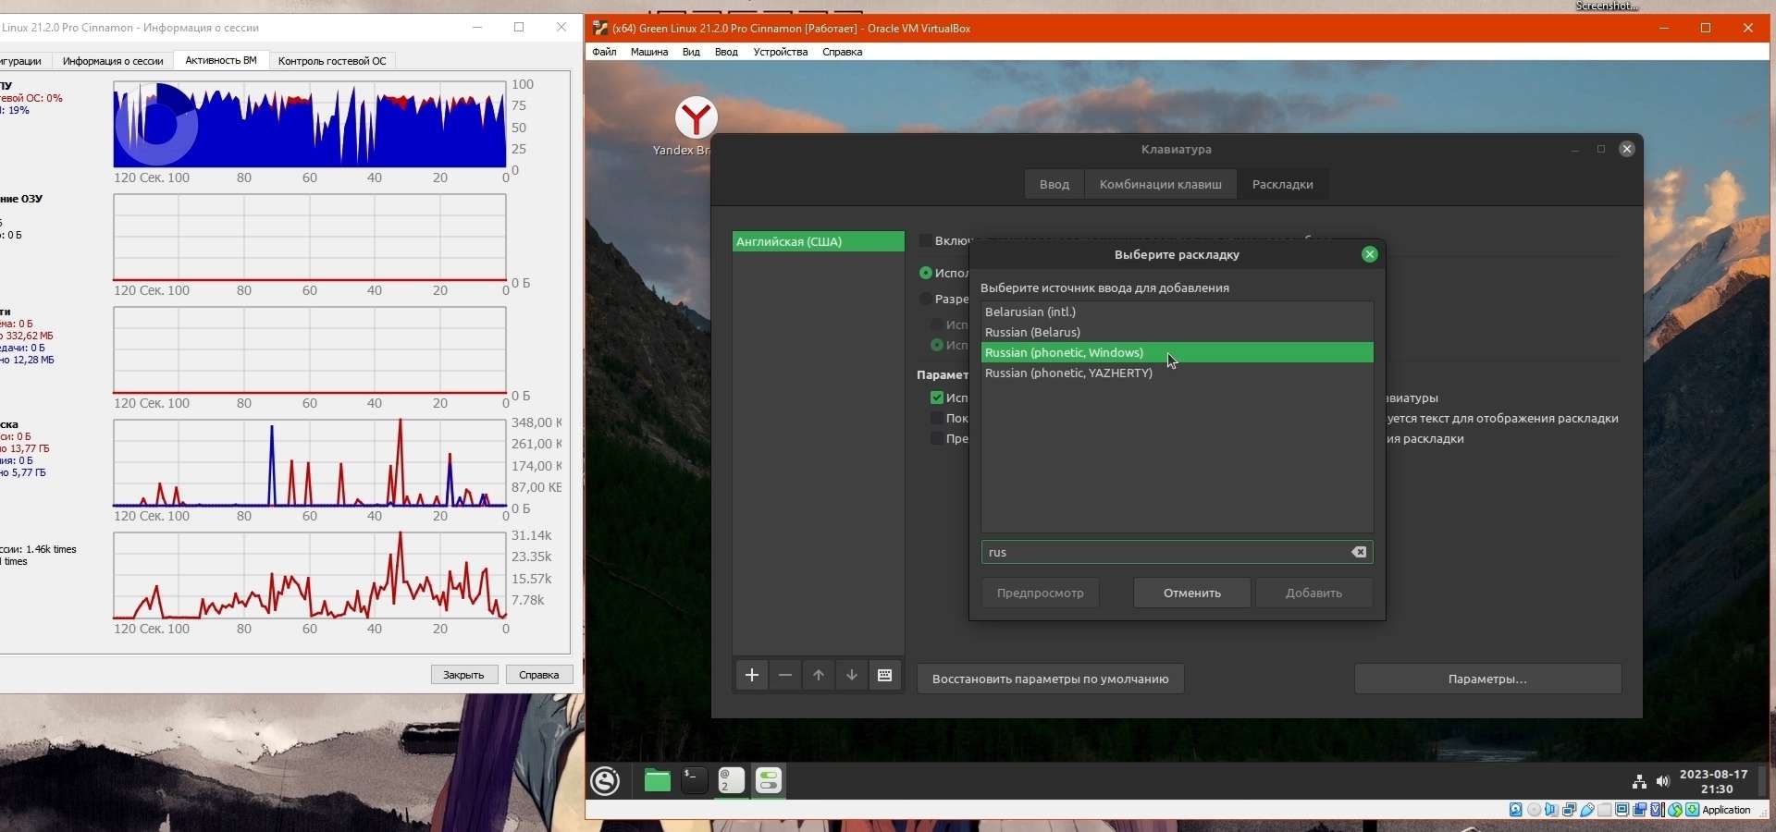The height and width of the screenshot is (832, 1776).
Task: Open the Green Linux start menu in the panel
Action: (606, 781)
